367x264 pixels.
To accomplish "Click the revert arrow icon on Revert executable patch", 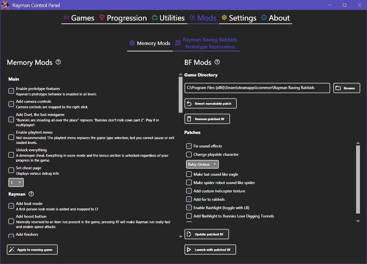I will (x=190, y=103).
